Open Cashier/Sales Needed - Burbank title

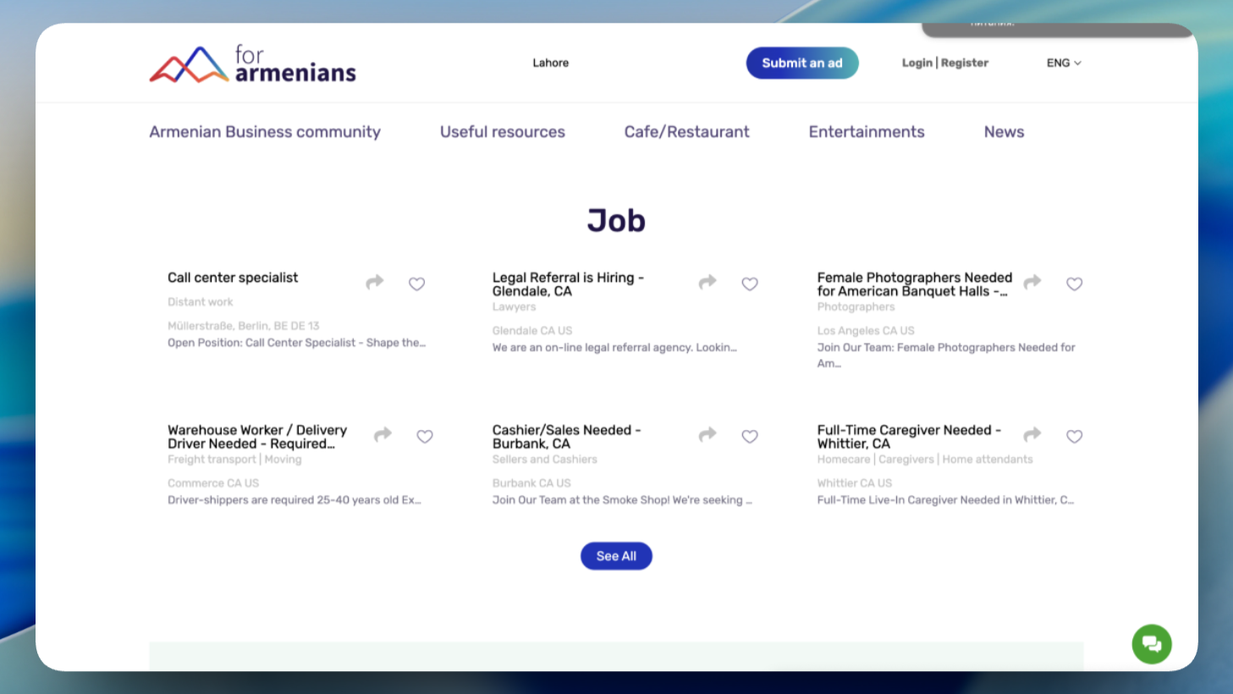[x=567, y=437]
